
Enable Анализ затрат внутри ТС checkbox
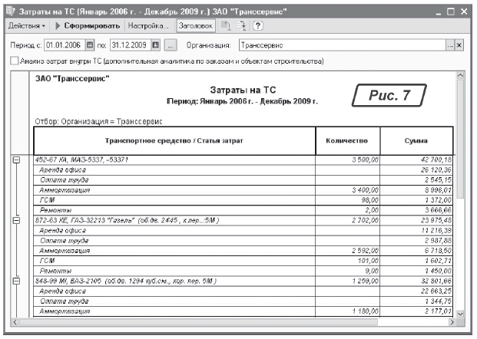(x=15, y=61)
